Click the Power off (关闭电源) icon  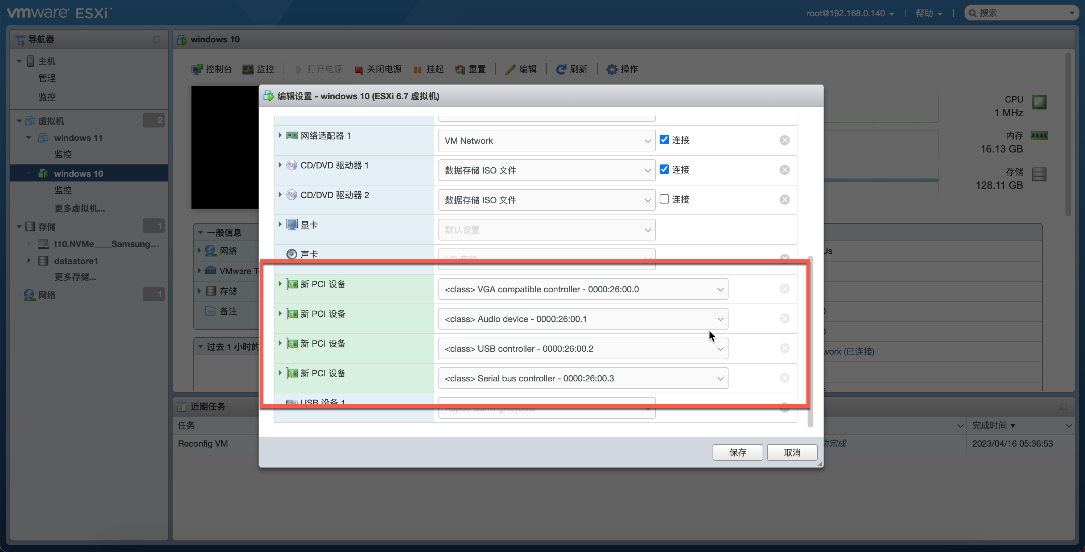point(358,70)
